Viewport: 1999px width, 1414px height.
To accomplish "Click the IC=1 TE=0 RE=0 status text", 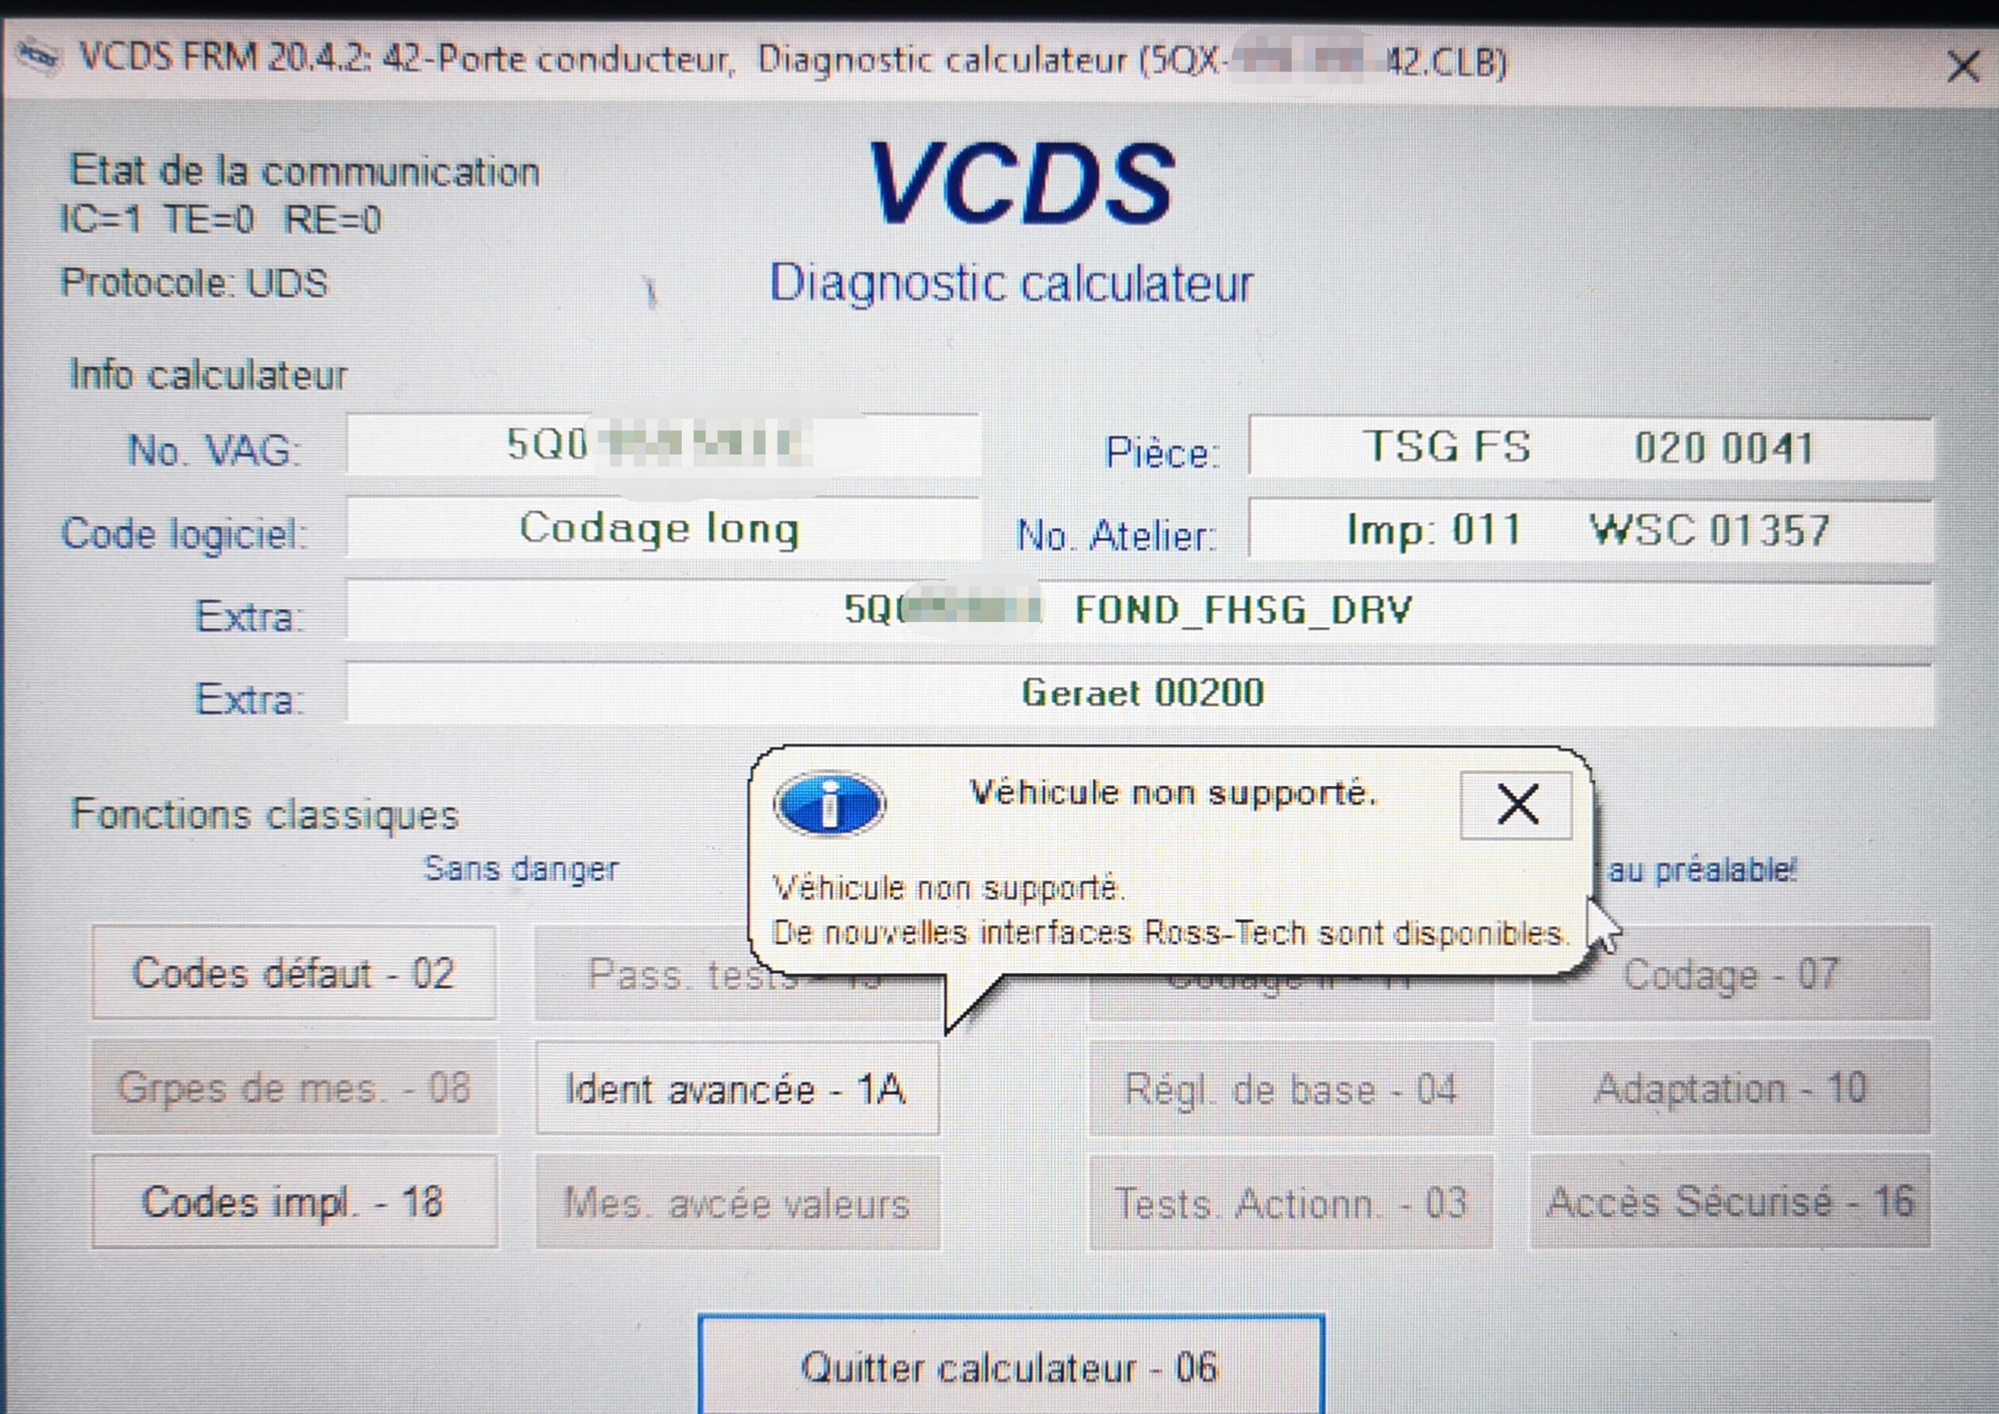I will (221, 219).
